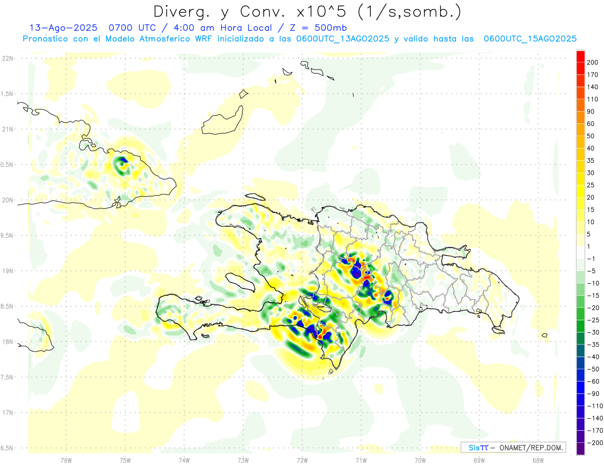This screenshot has width=604, height=467.
Task: Click the '74W' longitude label
Action: (184, 460)
